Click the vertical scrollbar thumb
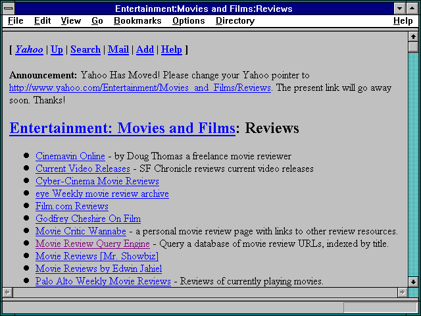Image resolution: width=421 pixels, height=316 pixels. tap(413, 47)
